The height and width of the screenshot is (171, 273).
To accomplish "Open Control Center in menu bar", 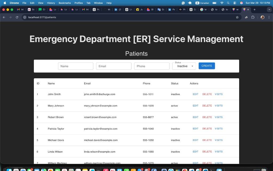I will 235,3.
